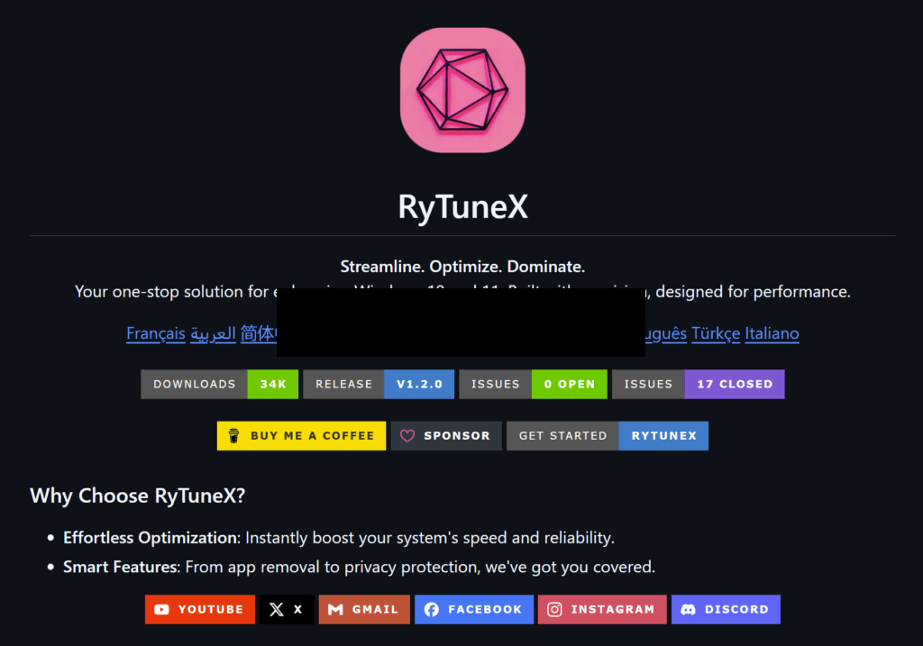Click the Get Started RyTuneX badge

(608, 436)
